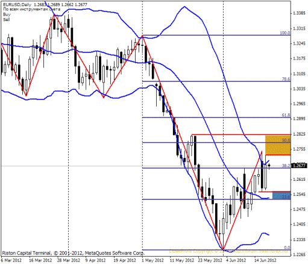Click the 11 May 2012 date label
This screenshot has height=264, width=308.
[x=182, y=260]
